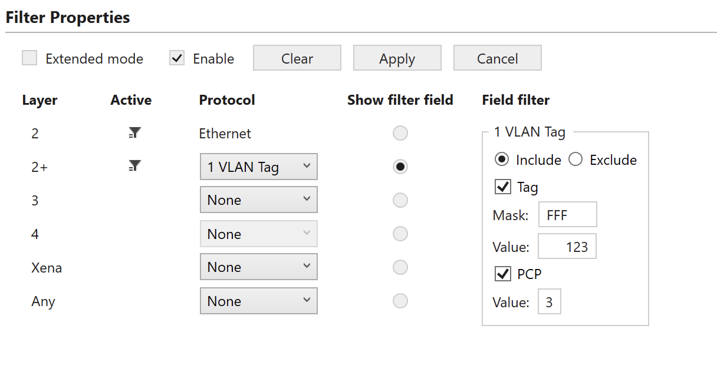Show filter field for Any layer
This screenshot has height=372, width=717.
(x=400, y=301)
